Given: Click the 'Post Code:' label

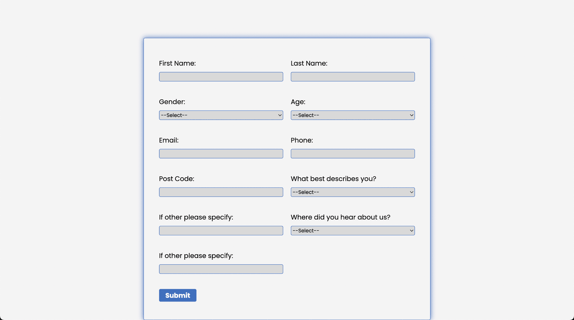Looking at the screenshot, I should click(x=176, y=179).
